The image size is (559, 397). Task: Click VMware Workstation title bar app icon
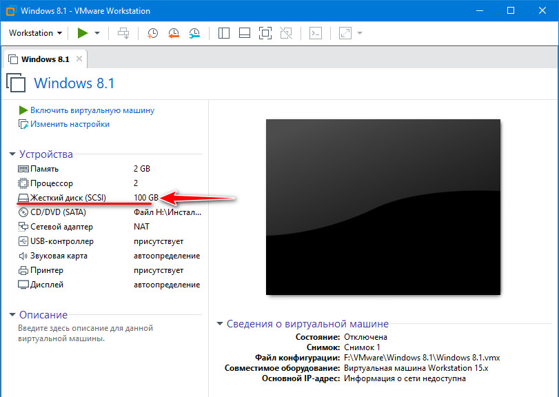click(11, 11)
